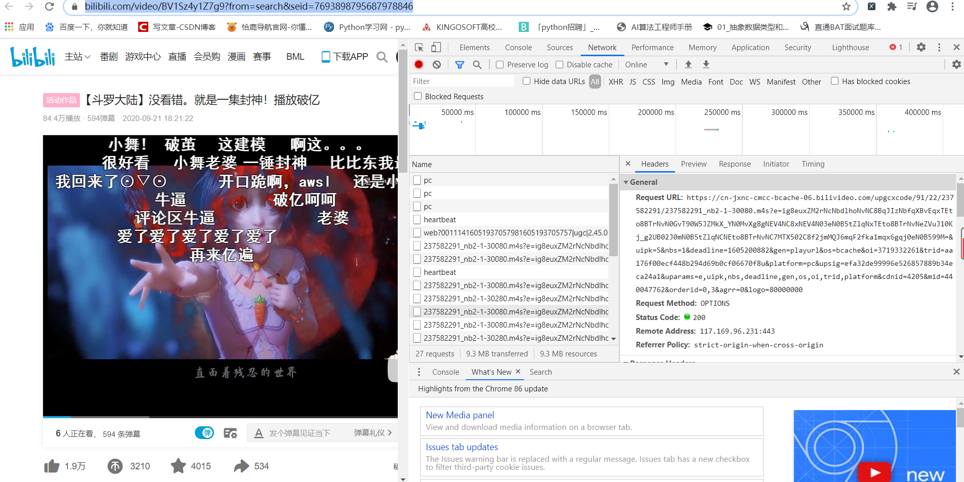This screenshot has width=964, height=482.
Task: Switch to Elements DevTools tab
Action: click(474, 47)
